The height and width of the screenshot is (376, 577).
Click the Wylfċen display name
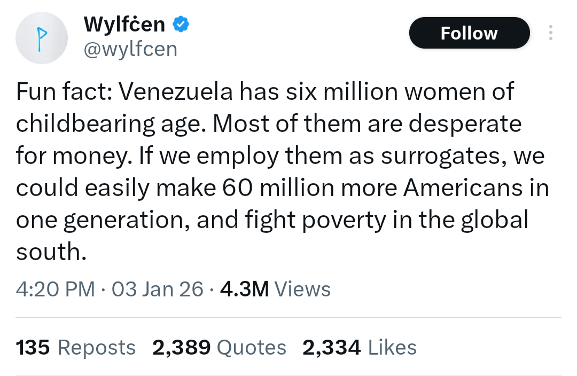124,25
